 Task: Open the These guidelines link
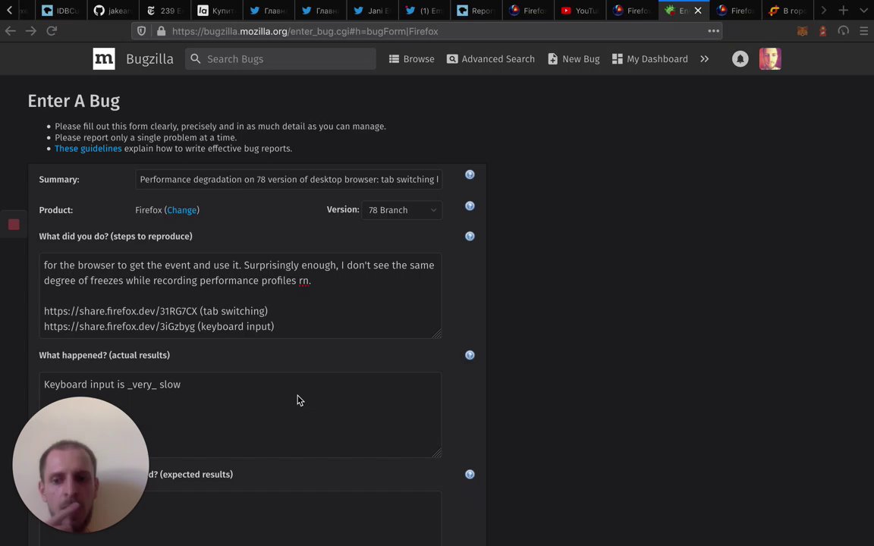[x=88, y=148]
